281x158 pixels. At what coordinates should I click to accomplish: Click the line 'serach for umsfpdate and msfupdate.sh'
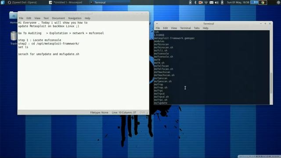coord(49,54)
